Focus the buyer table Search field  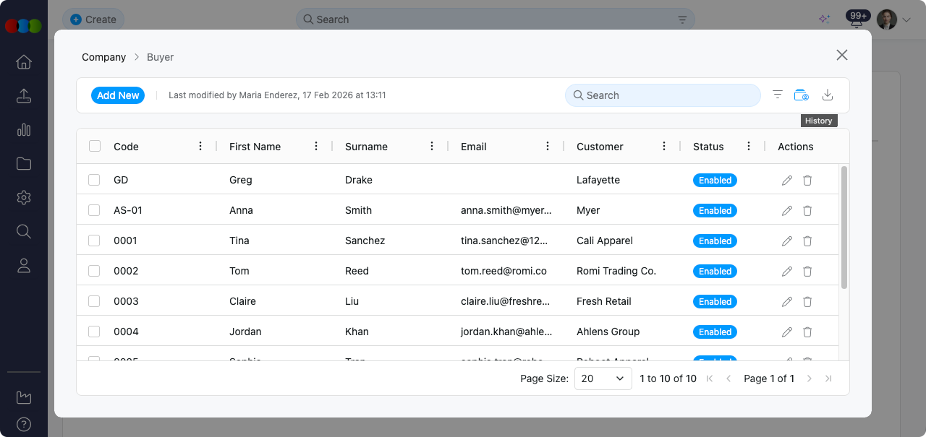pos(669,95)
